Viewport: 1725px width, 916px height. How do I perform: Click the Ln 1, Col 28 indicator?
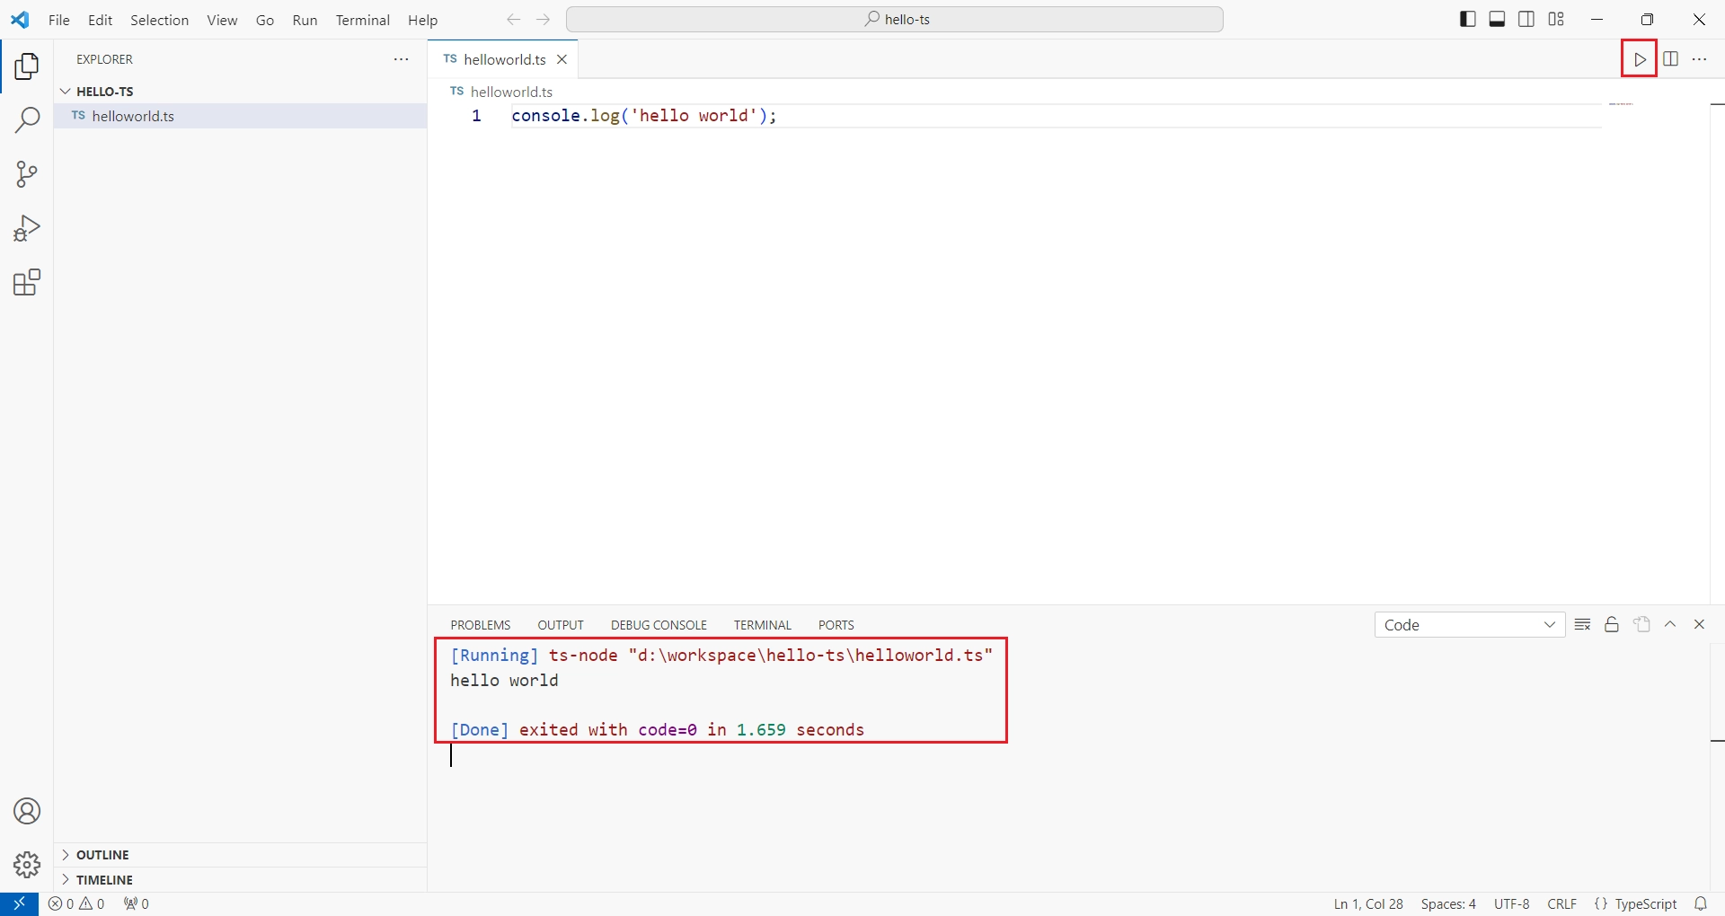(1367, 904)
